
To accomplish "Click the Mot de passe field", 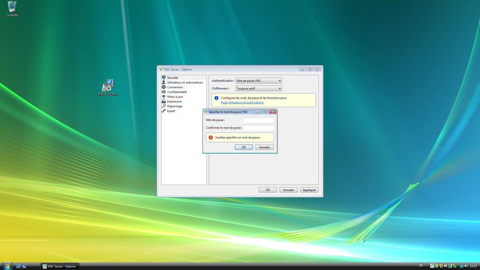I will [258, 120].
